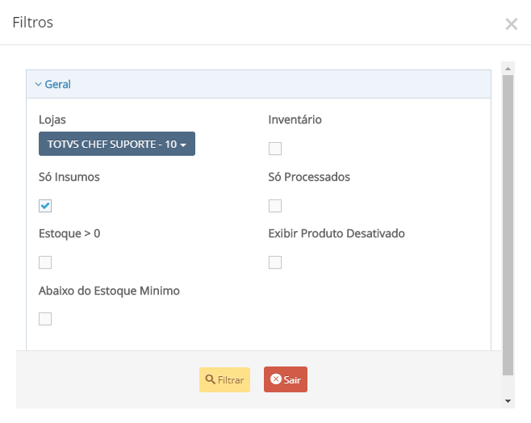The height and width of the screenshot is (423, 531).
Task: Click the Só Insumos label
Action: (69, 177)
